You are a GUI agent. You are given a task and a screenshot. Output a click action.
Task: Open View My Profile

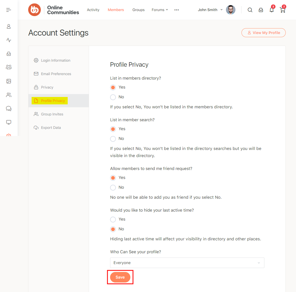[x=263, y=33]
